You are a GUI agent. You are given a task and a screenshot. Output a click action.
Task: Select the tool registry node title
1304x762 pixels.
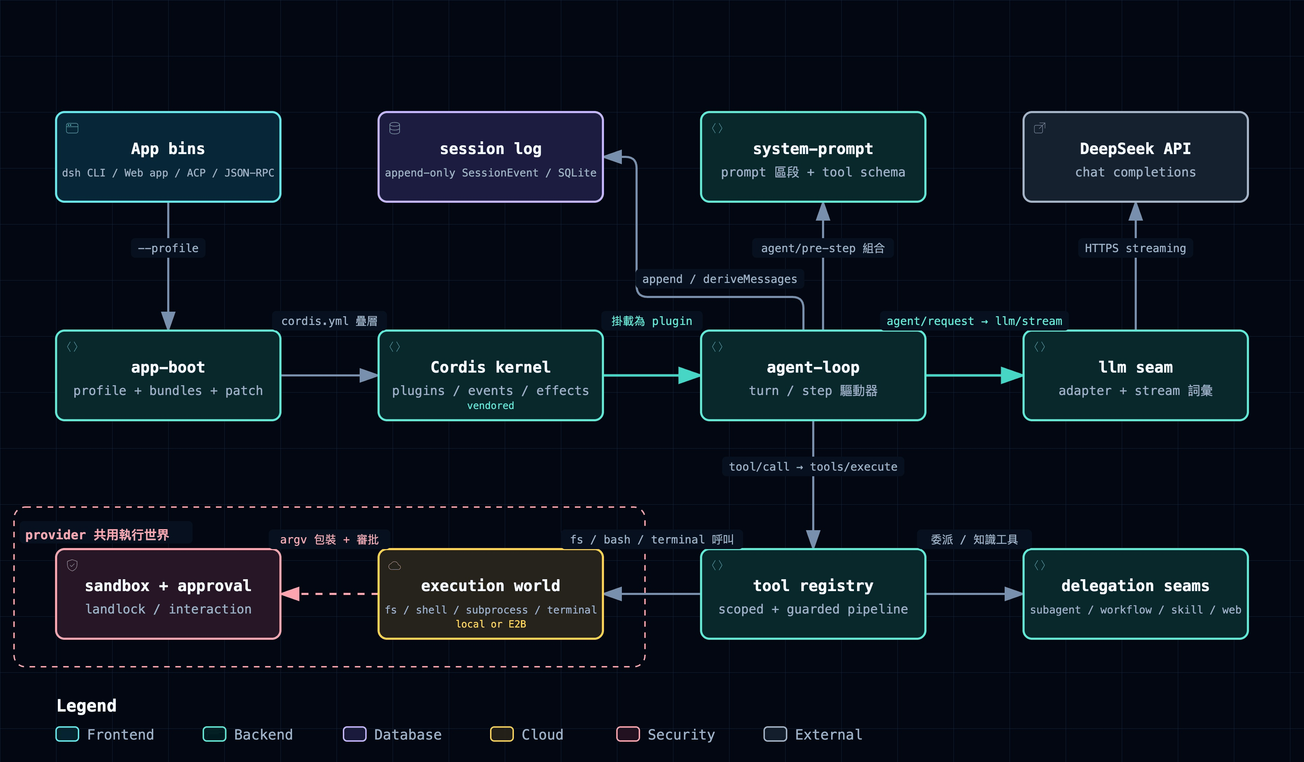(x=813, y=586)
